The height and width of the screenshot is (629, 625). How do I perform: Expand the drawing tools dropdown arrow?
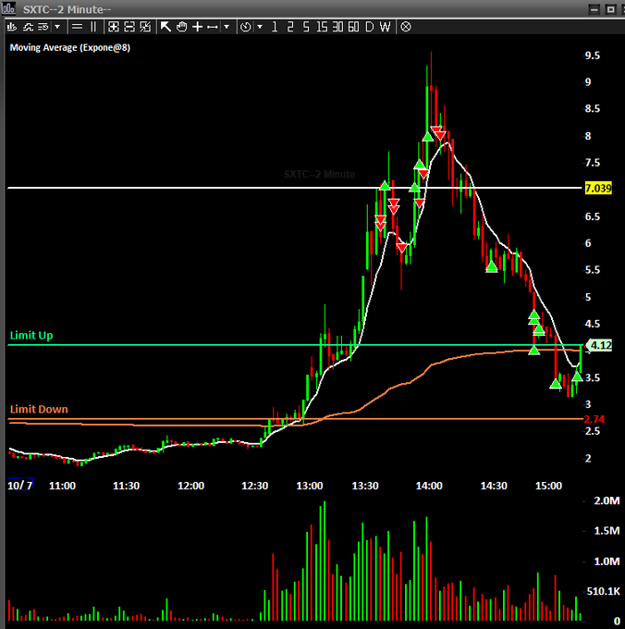coord(227,27)
